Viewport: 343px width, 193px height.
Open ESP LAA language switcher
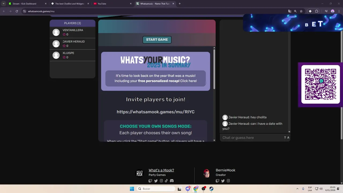pos(310,189)
